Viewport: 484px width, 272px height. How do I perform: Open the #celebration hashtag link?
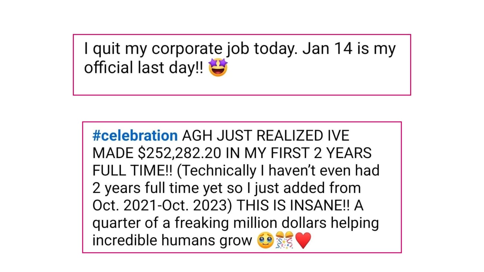click(x=135, y=136)
